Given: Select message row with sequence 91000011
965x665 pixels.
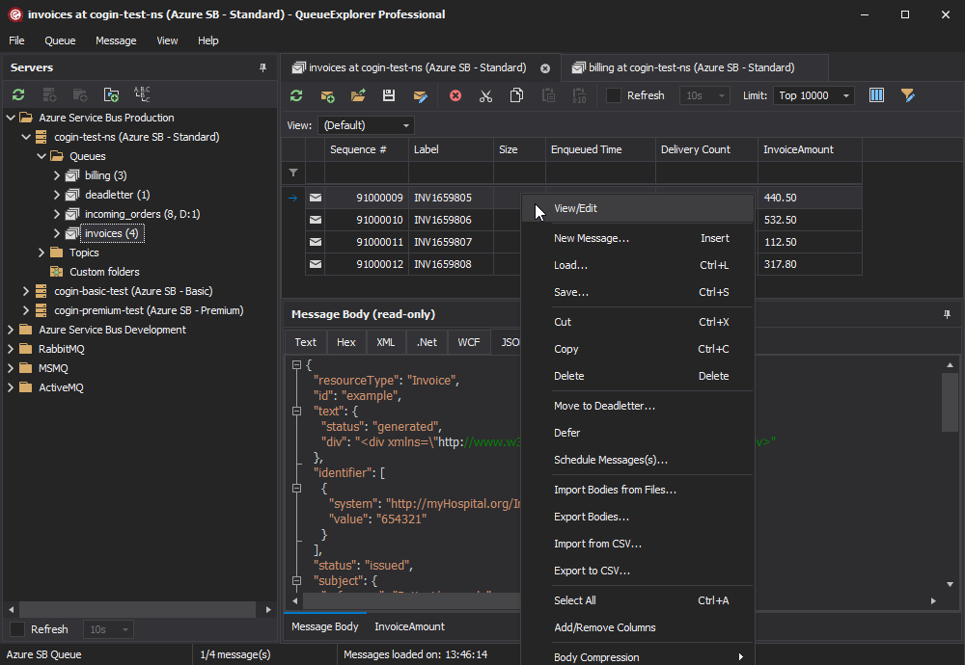Looking at the screenshot, I should click(x=386, y=242).
